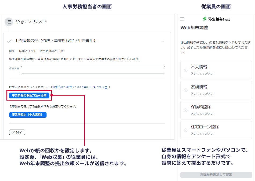Open the 本人情報 entry card
Viewport: 255px width, 181px height.
pyautogui.click(x=216, y=70)
